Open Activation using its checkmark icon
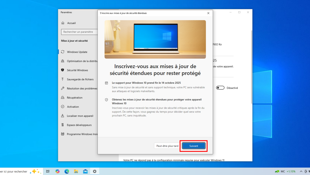This screenshot has height=175, width=310. 63,107
